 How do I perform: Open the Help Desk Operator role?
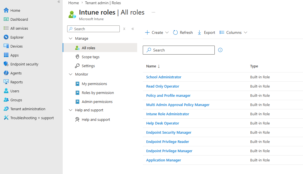point(162,123)
